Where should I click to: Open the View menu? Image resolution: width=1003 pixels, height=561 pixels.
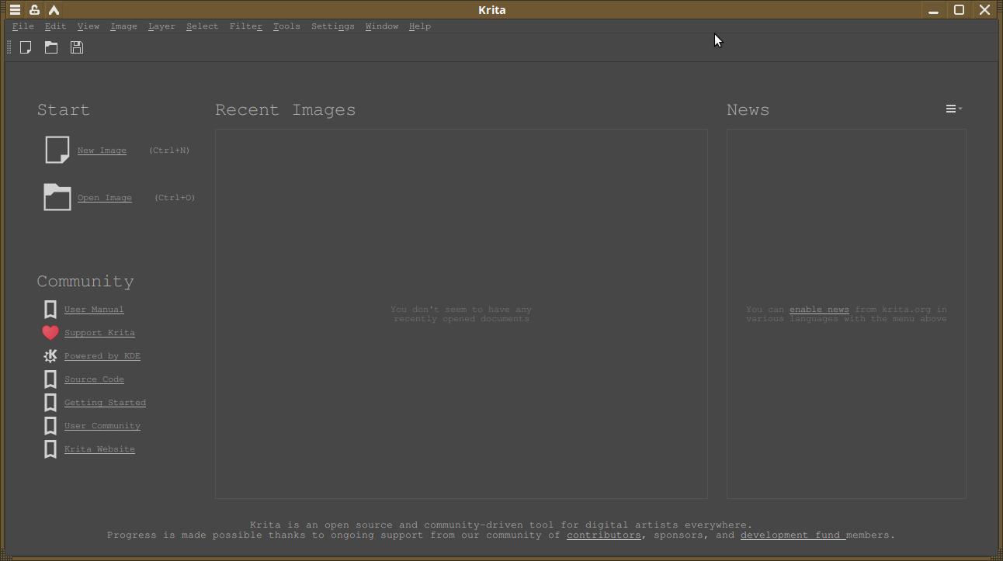[x=88, y=26]
